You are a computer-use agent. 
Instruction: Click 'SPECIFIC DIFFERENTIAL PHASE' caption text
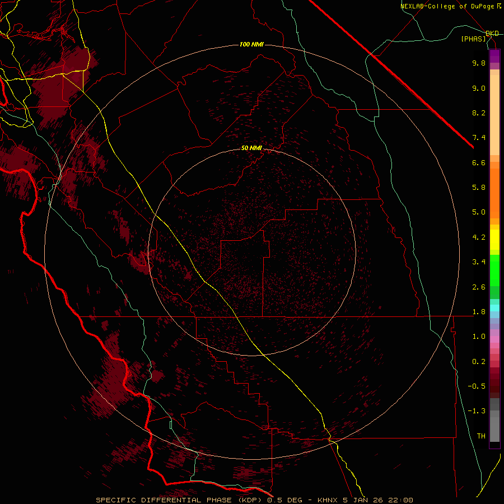click(x=164, y=500)
